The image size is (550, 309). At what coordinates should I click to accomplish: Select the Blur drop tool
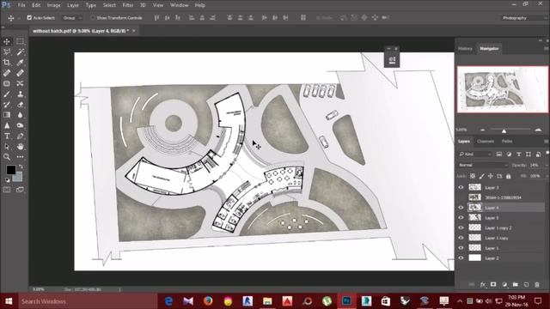[20, 115]
